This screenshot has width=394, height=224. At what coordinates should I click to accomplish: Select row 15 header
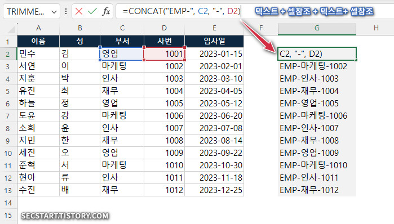8,215
